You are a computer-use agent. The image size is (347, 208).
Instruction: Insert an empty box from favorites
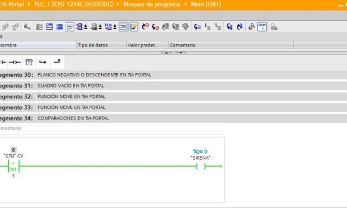[29, 62]
